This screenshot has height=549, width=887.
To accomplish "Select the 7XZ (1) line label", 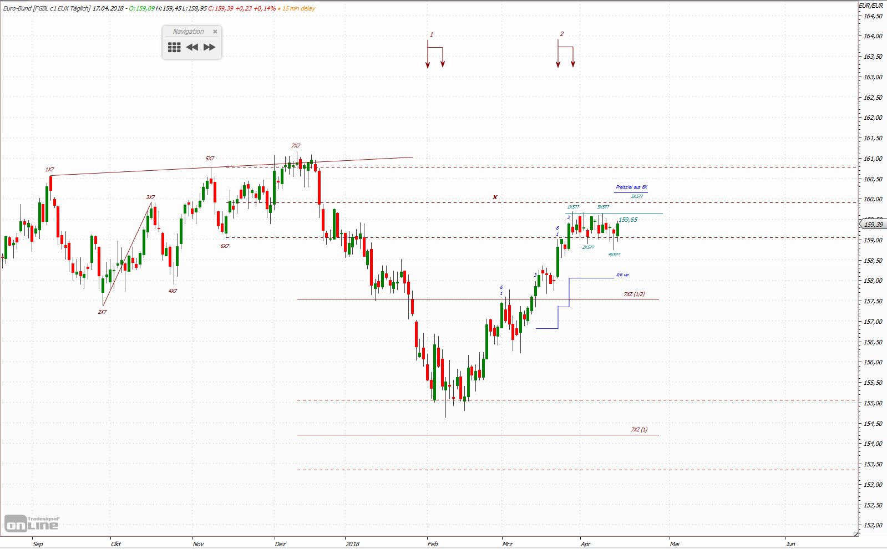I will pos(638,430).
